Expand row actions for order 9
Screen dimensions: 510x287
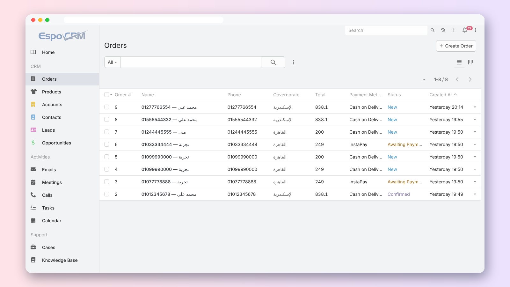pyautogui.click(x=475, y=107)
